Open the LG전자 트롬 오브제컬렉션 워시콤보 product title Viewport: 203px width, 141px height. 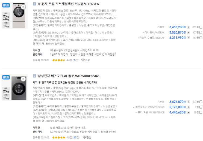[68, 4]
